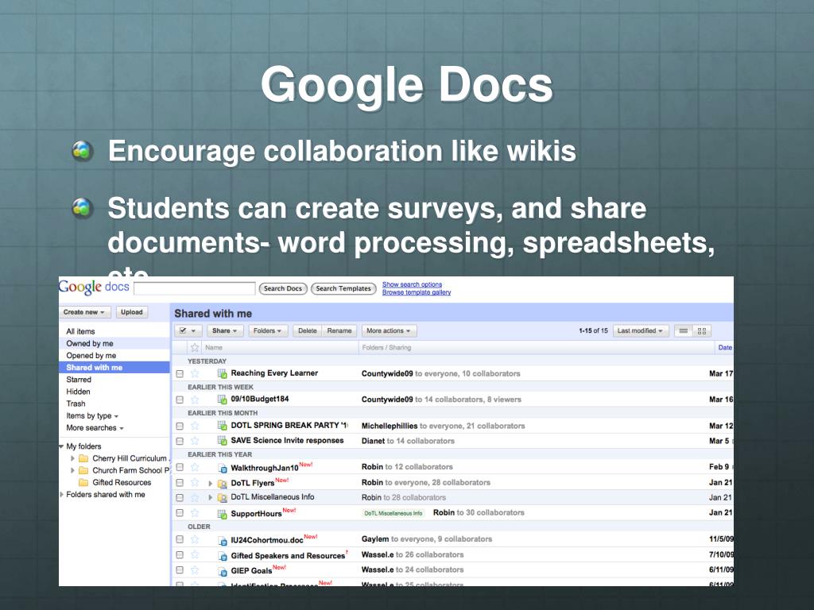The height and width of the screenshot is (610, 814).
Task: Open the Create new dropdown
Action: click(84, 312)
